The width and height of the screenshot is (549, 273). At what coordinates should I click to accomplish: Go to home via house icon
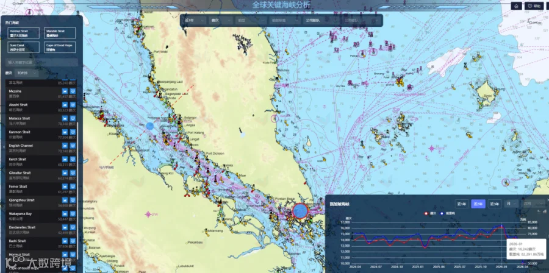click(x=516, y=6)
